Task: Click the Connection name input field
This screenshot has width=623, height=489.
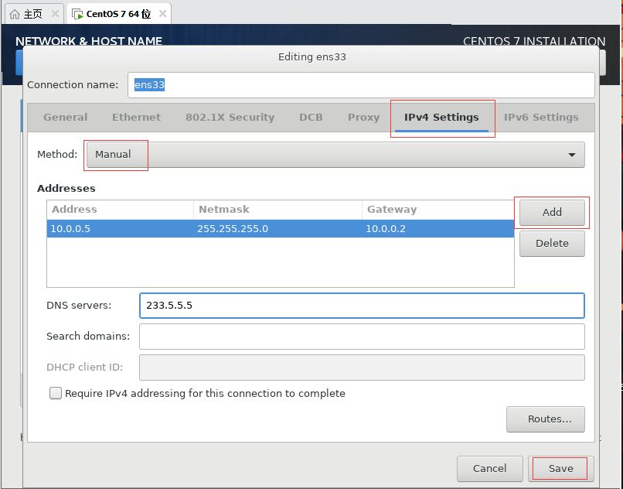Action: [361, 85]
